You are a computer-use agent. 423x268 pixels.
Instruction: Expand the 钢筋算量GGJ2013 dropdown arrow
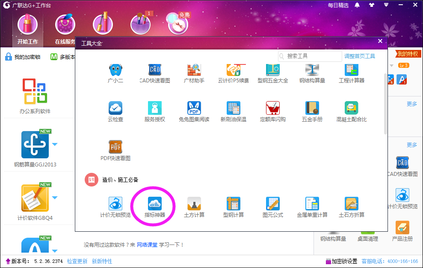(x=55, y=145)
